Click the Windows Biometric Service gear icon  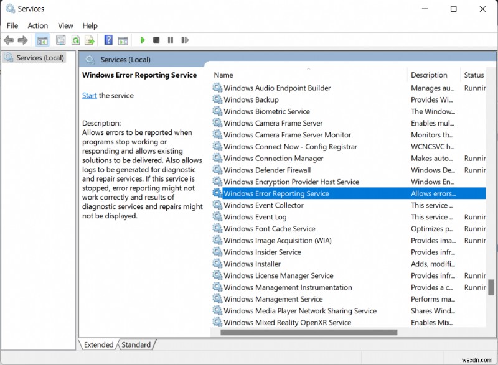pyautogui.click(x=217, y=111)
